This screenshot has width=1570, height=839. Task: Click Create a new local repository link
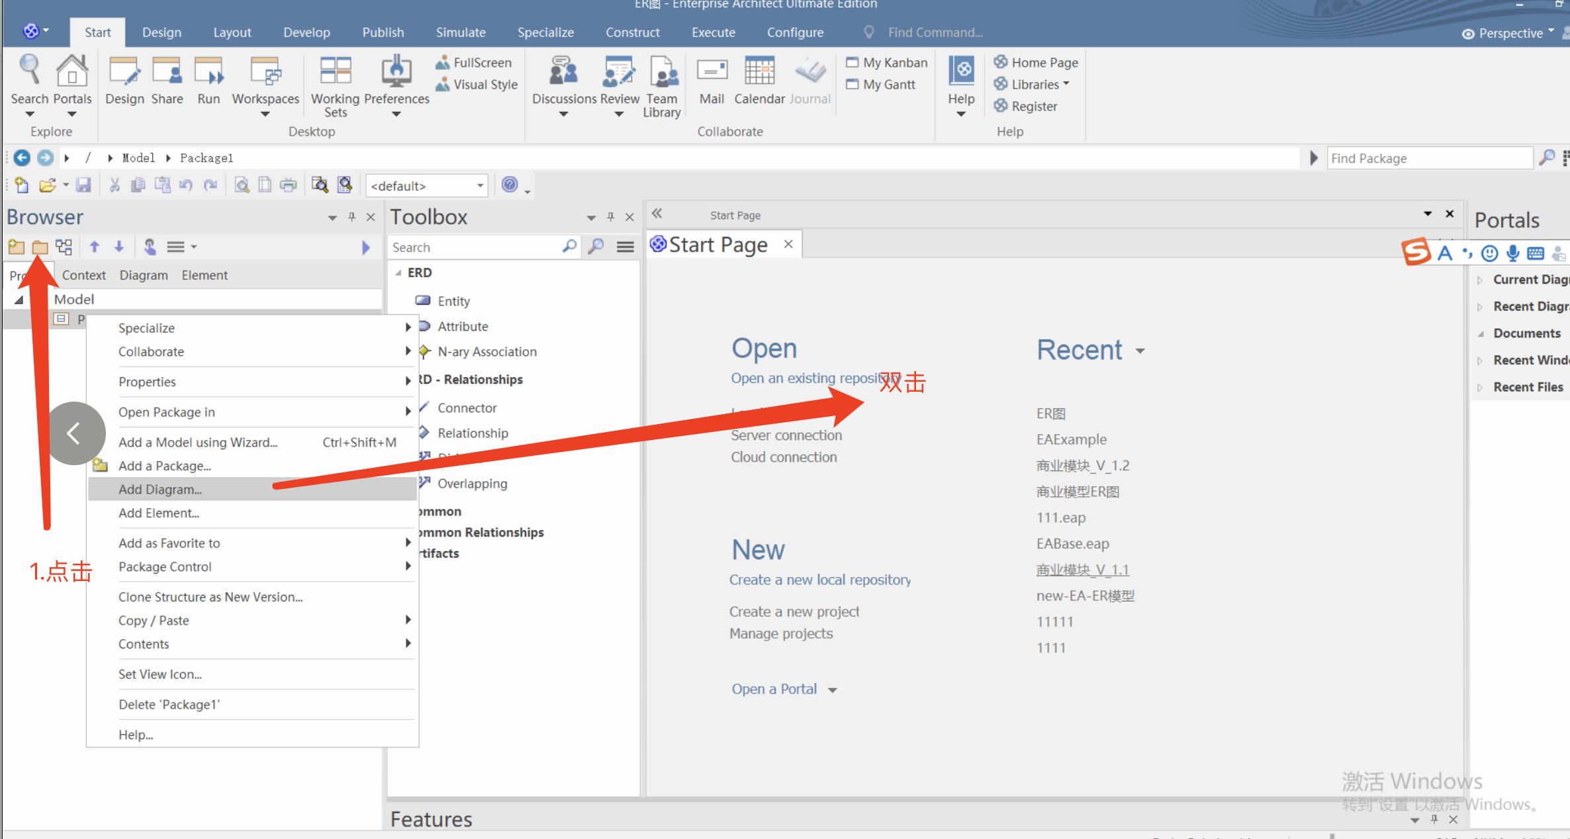[820, 580]
